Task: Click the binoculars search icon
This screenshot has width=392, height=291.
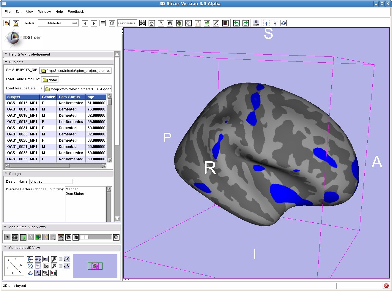Action: click(x=142, y=23)
